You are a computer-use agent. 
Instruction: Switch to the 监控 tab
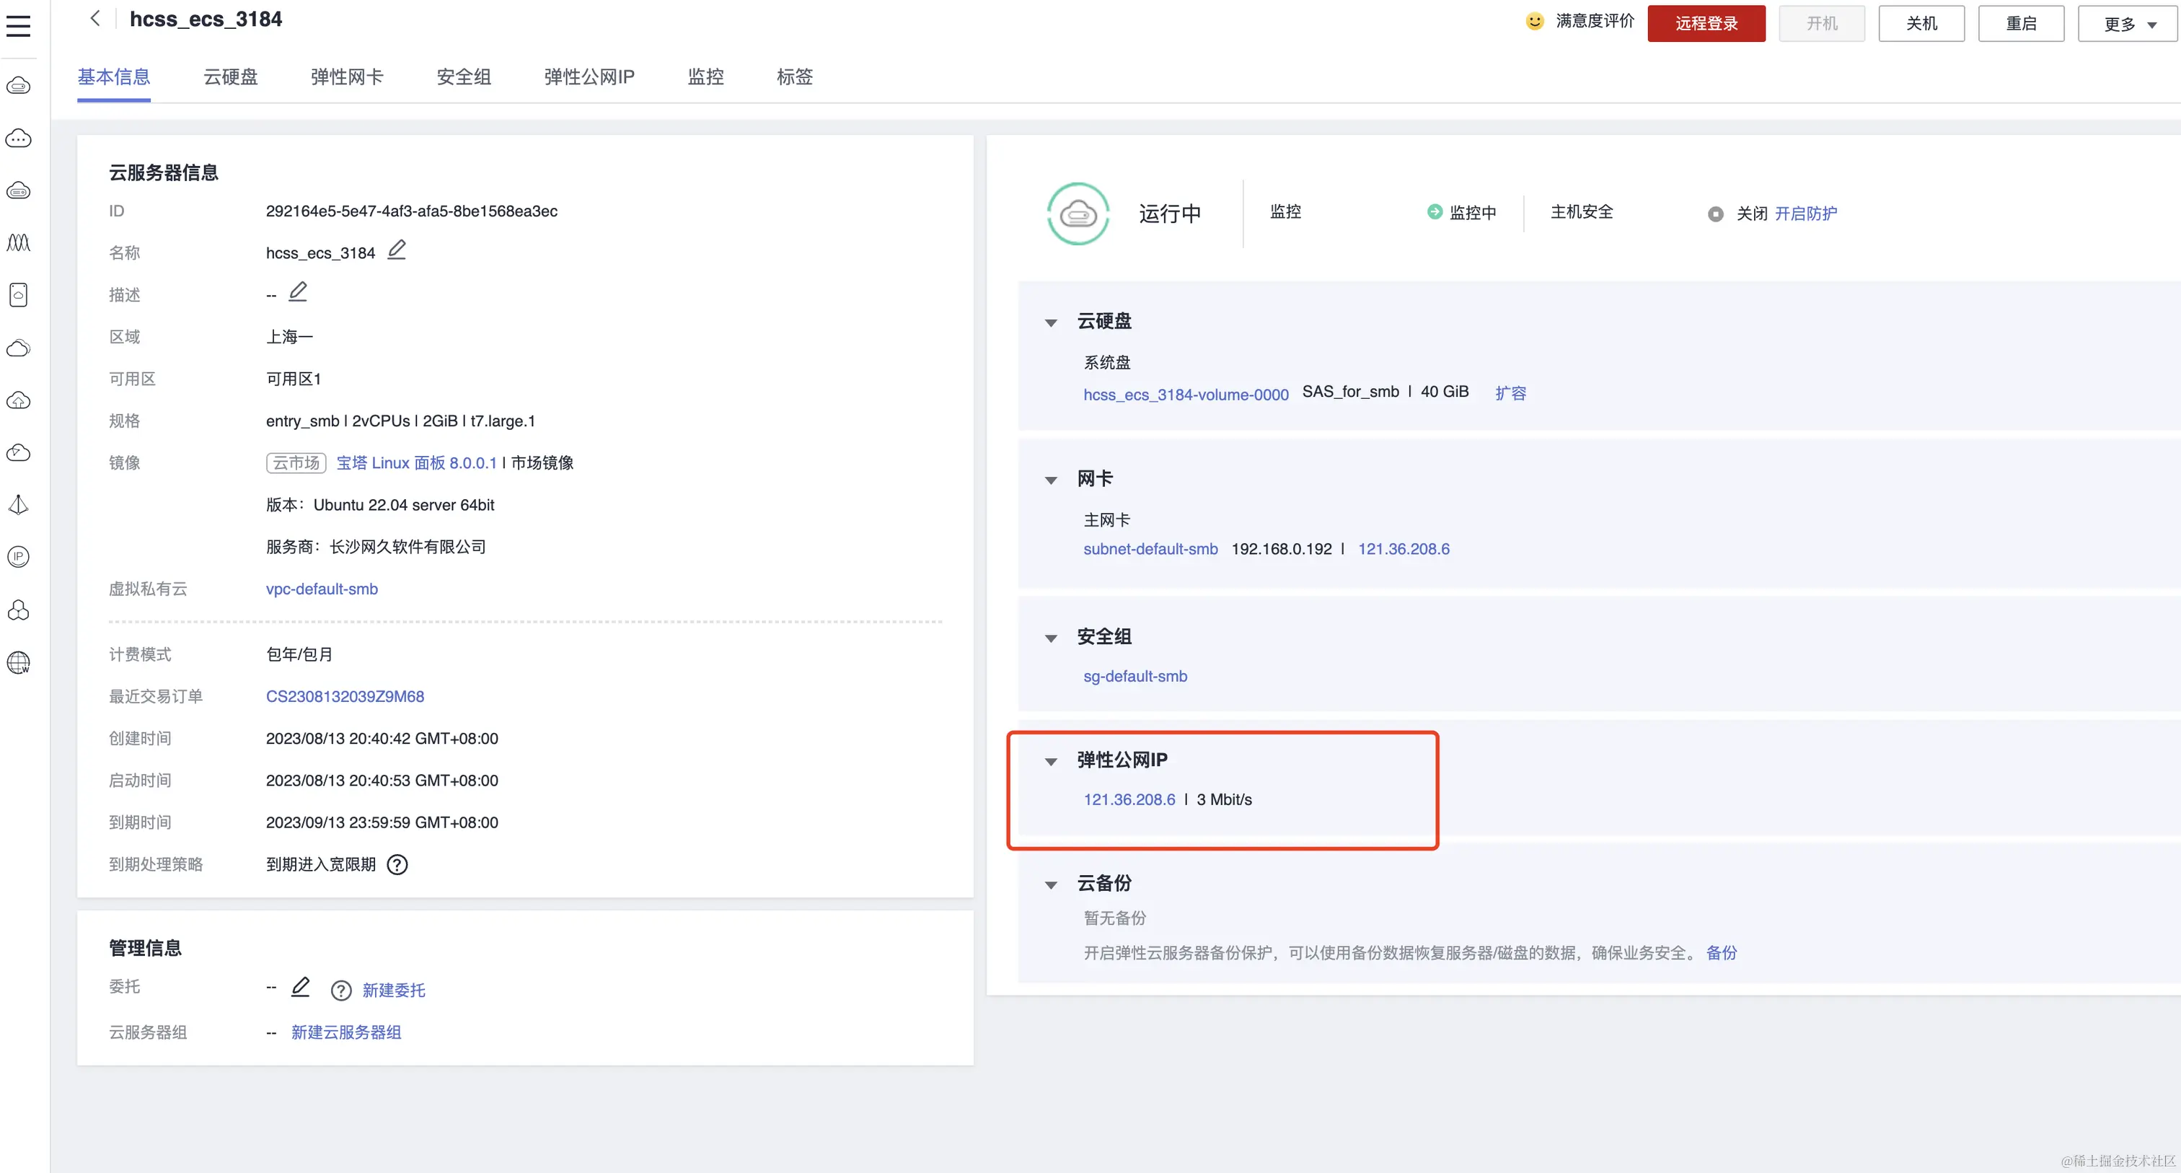click(705, 77)
